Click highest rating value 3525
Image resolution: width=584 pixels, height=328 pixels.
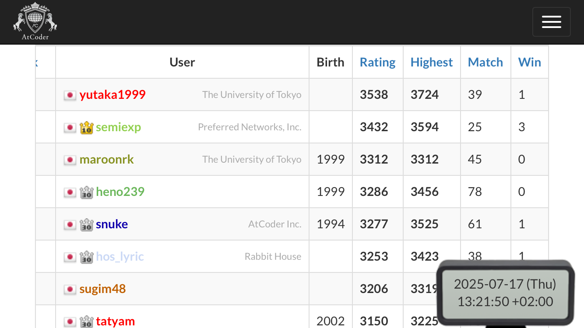tap(425, 224)
